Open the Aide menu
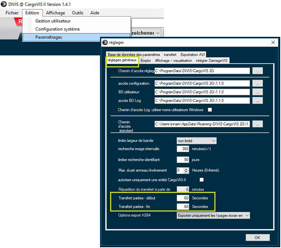The width and height of the screenshot is (281, 248). tap(95, 13)
